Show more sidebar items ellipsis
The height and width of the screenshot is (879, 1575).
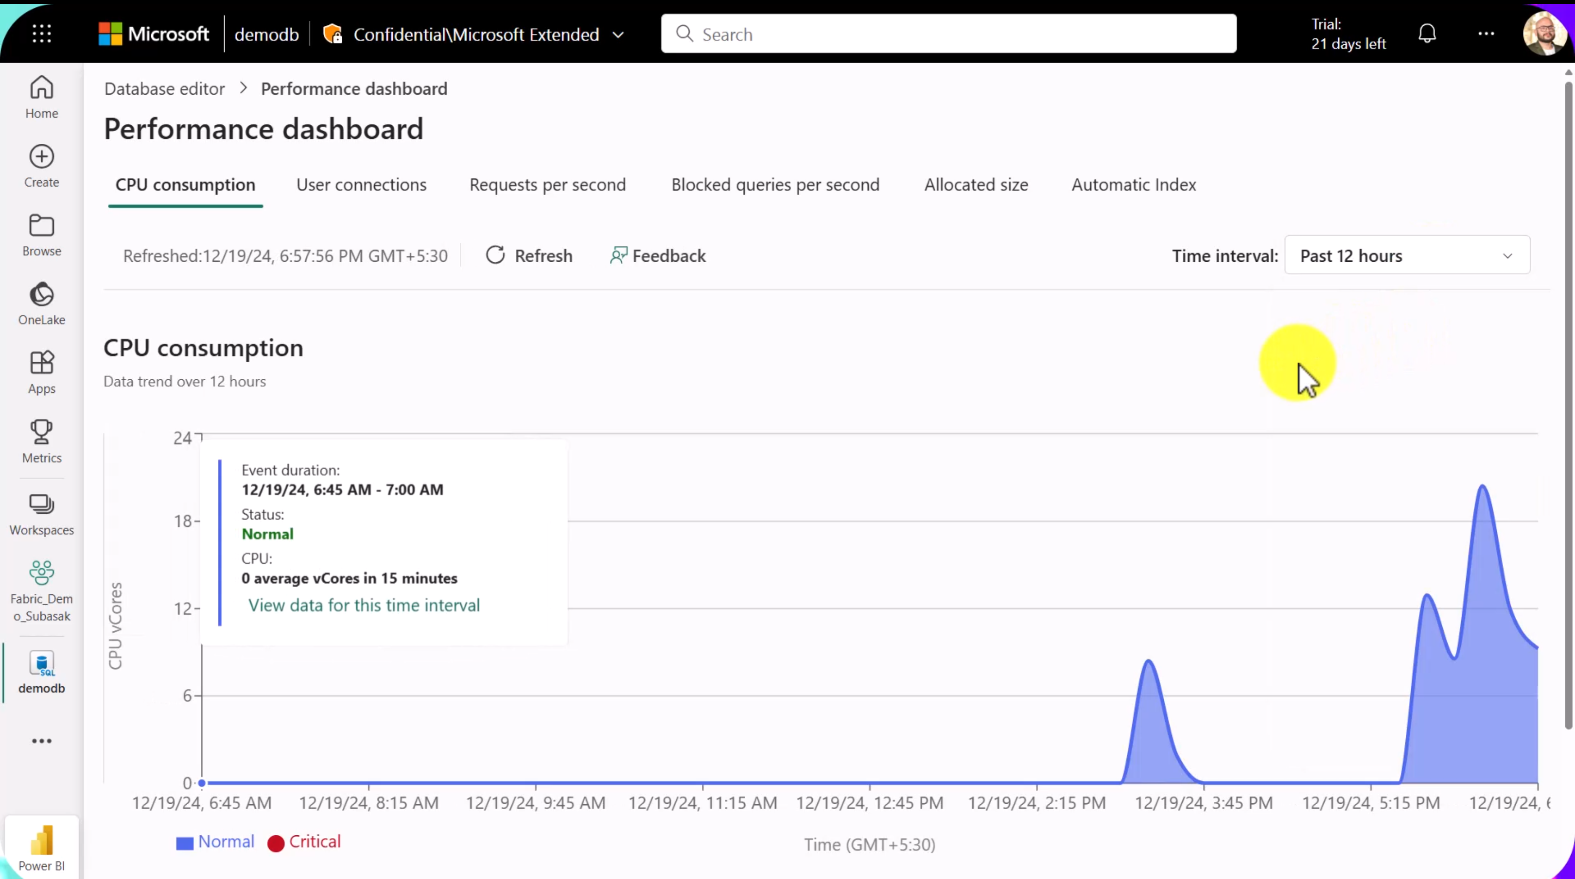(42, 741)
